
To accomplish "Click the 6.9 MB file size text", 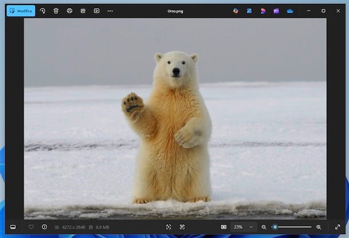I will pos(102,227).
